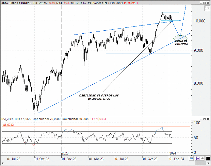211x166 pixels.
Task: Close the IBEX 35 price panel
Action: (x=208, y=3)
